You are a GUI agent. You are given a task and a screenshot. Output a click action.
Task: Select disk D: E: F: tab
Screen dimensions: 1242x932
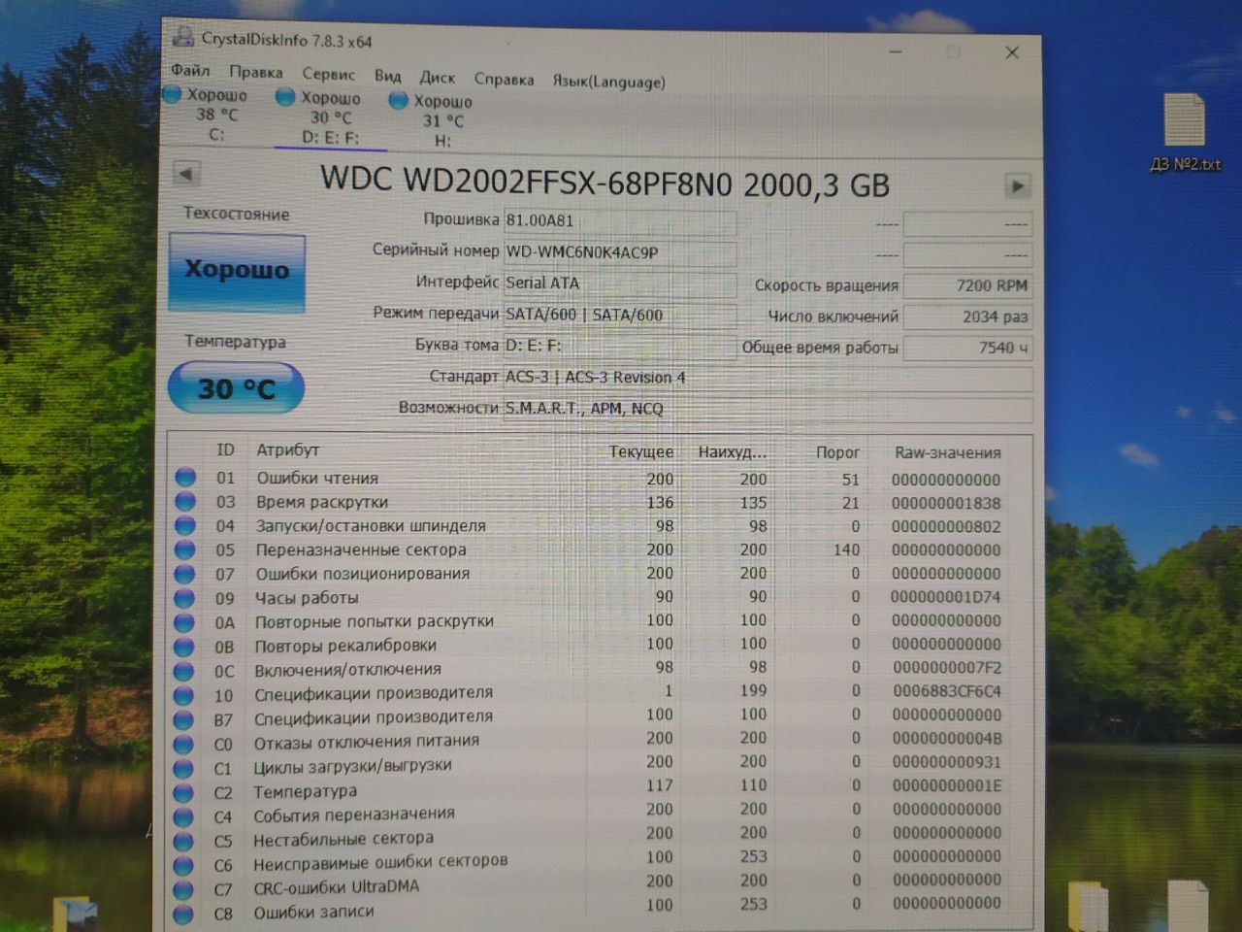[x=331, y=117]
